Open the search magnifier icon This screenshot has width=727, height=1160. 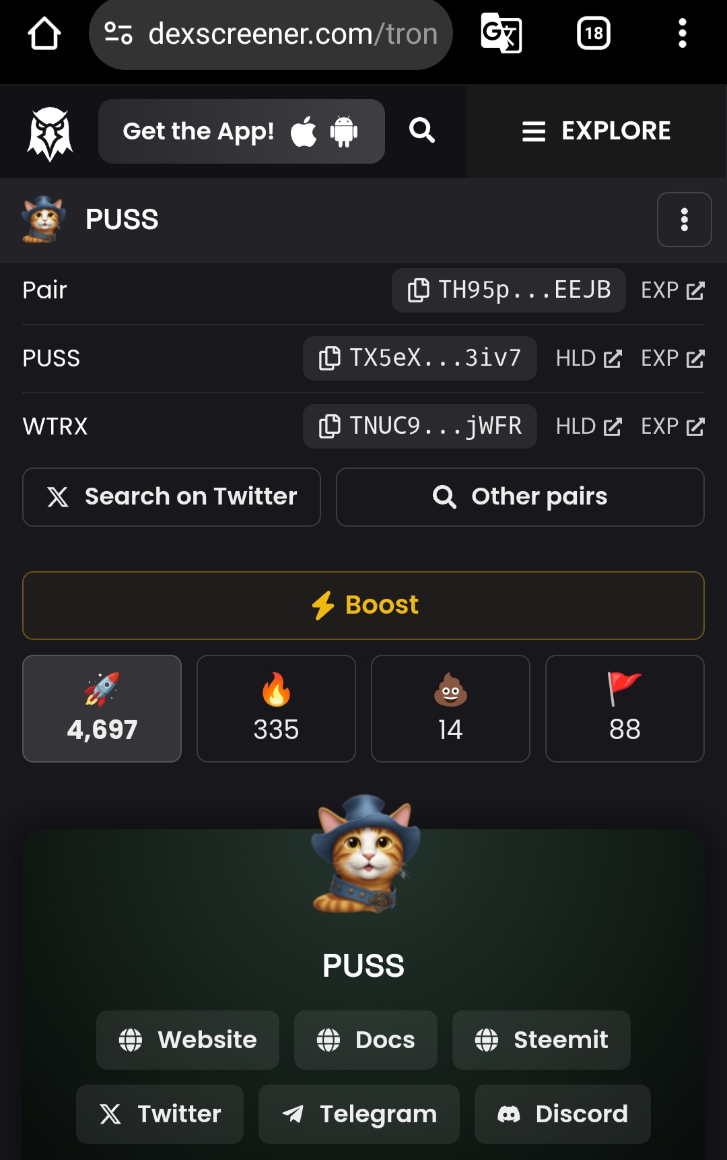pos(422,131)
